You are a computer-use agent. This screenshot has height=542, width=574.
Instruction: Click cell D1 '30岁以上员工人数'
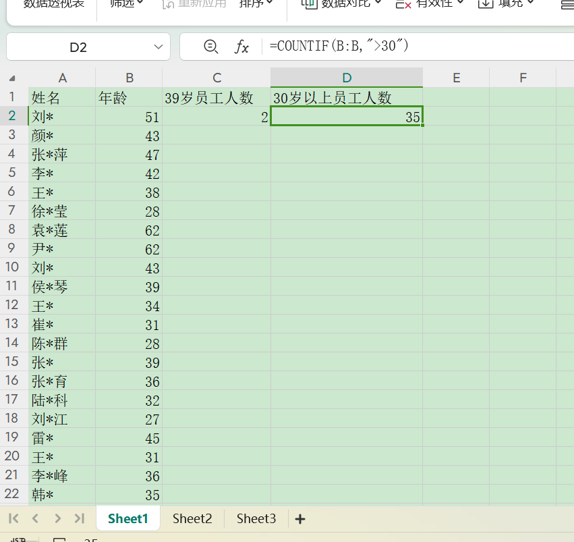coord(347,97)
